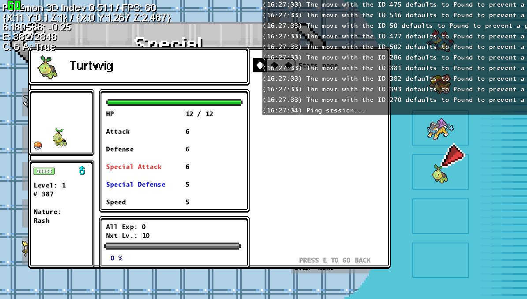Click the yellow Pokémon sprite at left edge
527x299 pixels.
click(x=25, y=248)
